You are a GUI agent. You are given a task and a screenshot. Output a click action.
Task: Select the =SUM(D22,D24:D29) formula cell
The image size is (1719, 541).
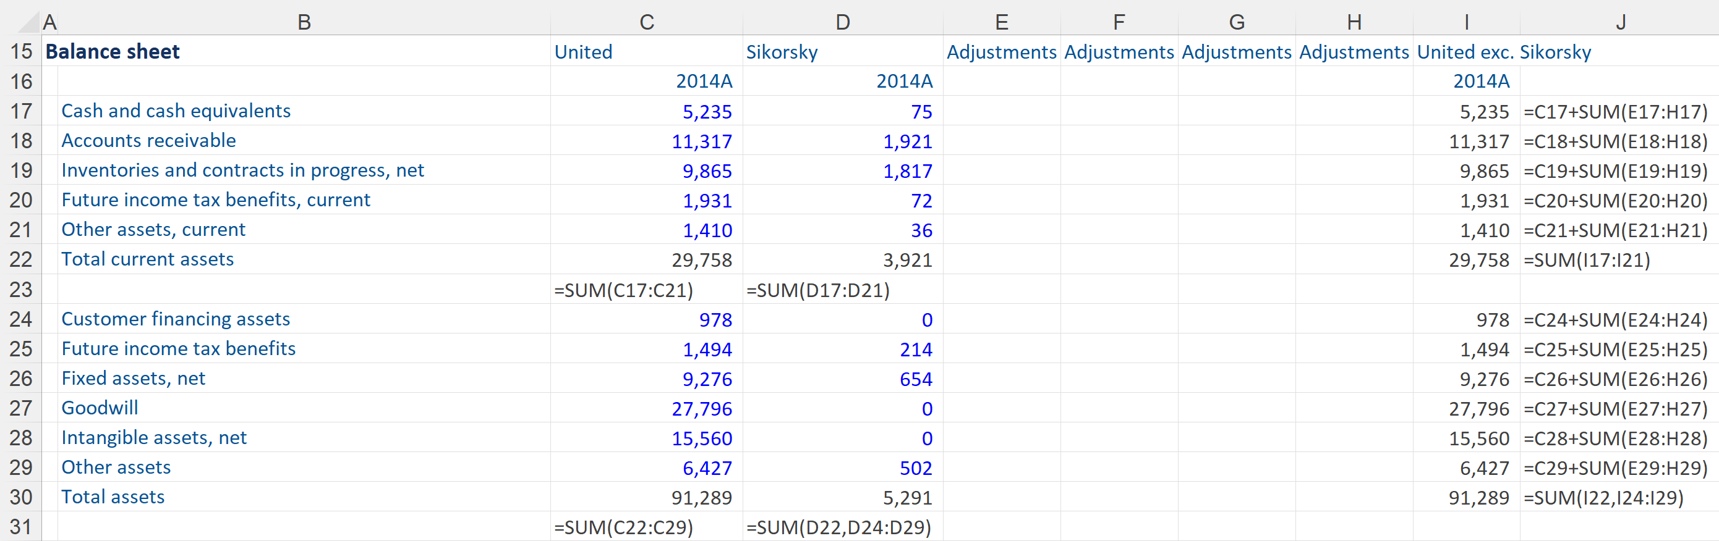838,527
